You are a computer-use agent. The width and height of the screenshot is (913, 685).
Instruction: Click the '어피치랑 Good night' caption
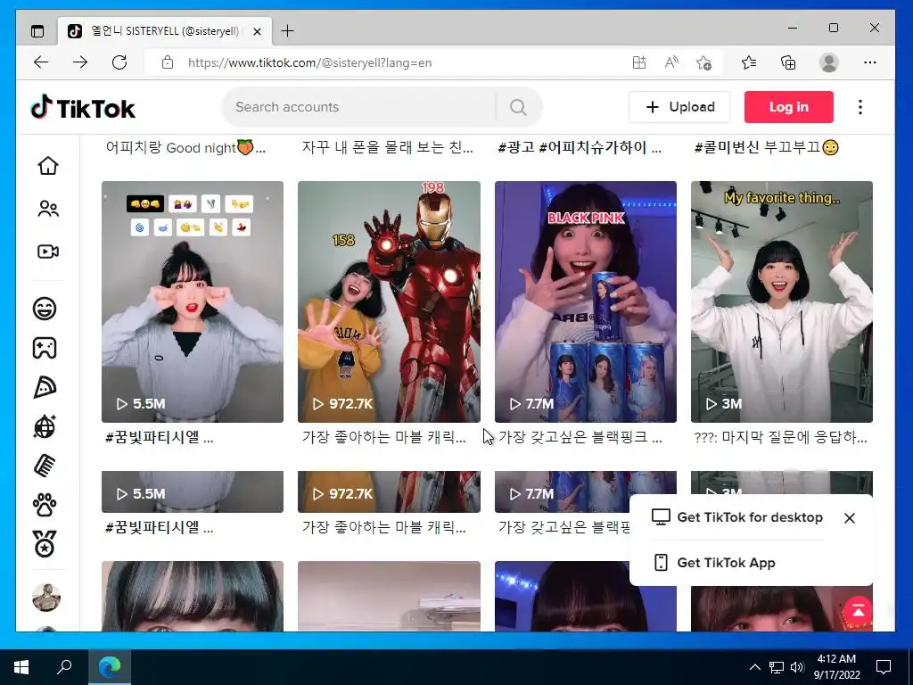(x=185, y=147)
